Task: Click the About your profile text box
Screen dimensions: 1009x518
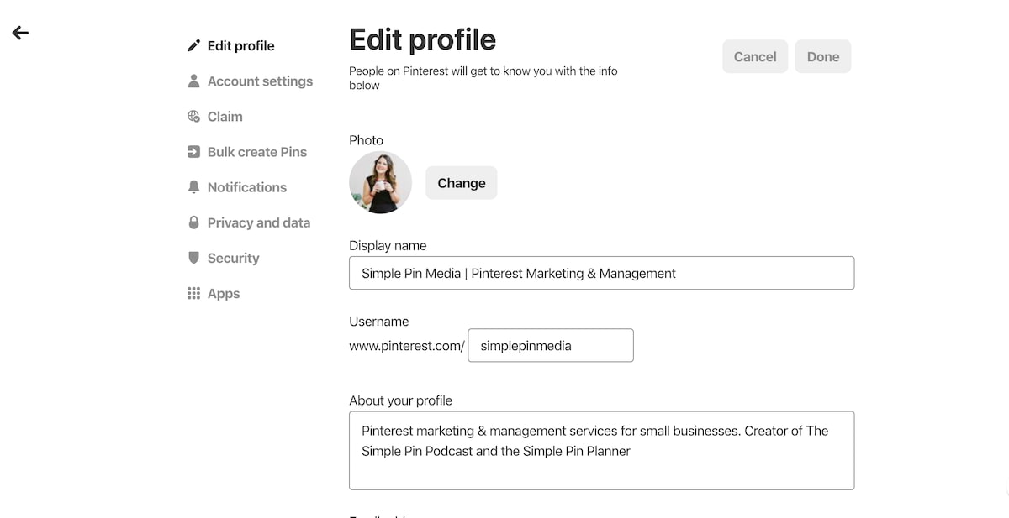Action: coord(601,451)
